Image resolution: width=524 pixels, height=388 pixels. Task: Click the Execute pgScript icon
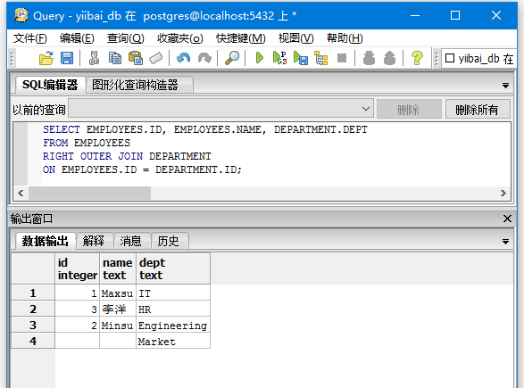279,58
